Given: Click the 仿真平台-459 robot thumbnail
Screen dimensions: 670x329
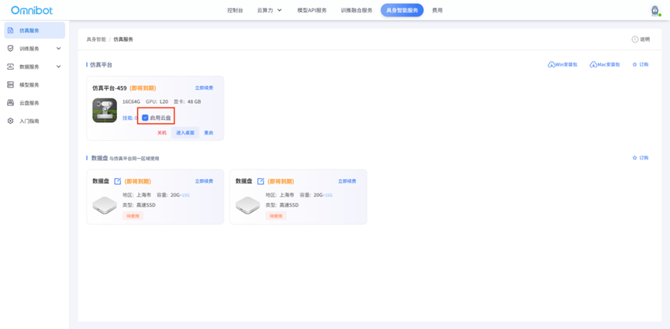Looking at the screenshot, I should coord(105,110).
